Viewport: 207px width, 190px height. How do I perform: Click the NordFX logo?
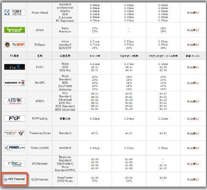[15, 83]
